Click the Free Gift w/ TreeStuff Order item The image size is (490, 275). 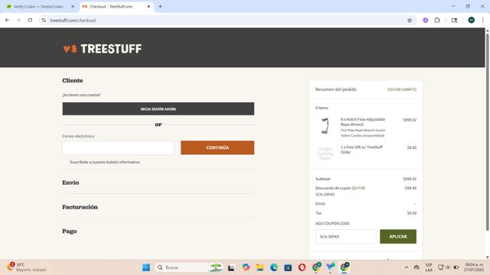[361, 150]
